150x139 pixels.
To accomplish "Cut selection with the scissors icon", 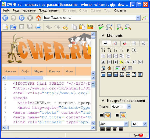I will point(66,27).
